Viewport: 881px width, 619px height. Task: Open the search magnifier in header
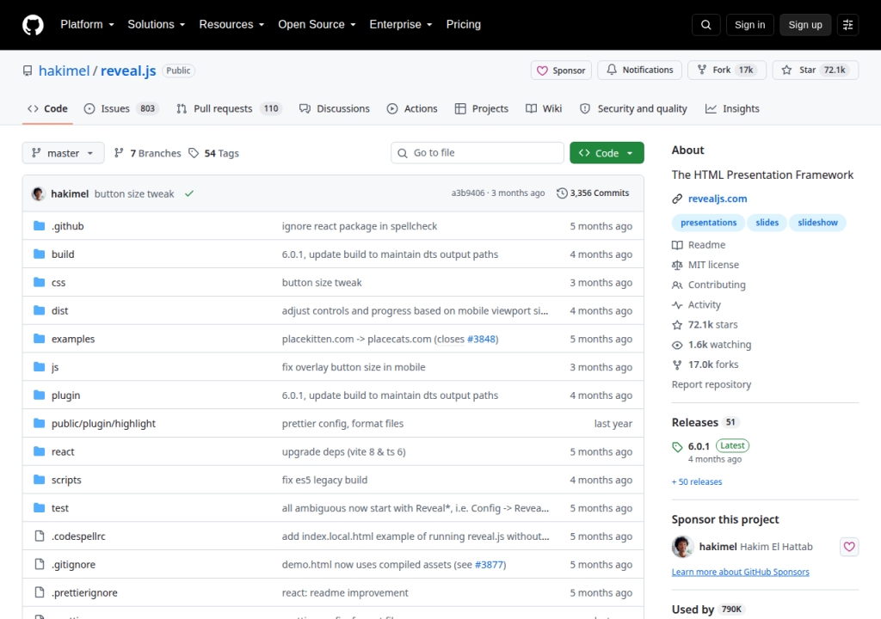[x=705, y=25]
